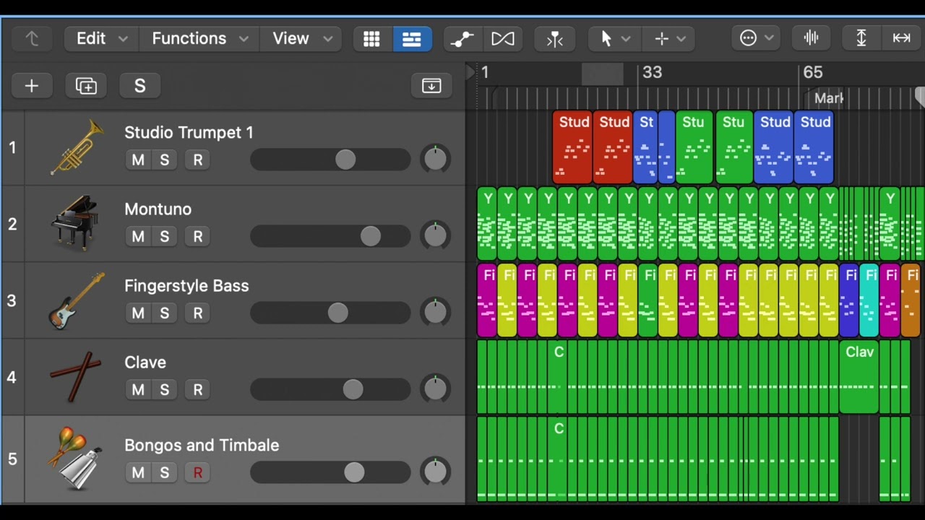Select the Montuno grand piano icon

click(75, 222)
